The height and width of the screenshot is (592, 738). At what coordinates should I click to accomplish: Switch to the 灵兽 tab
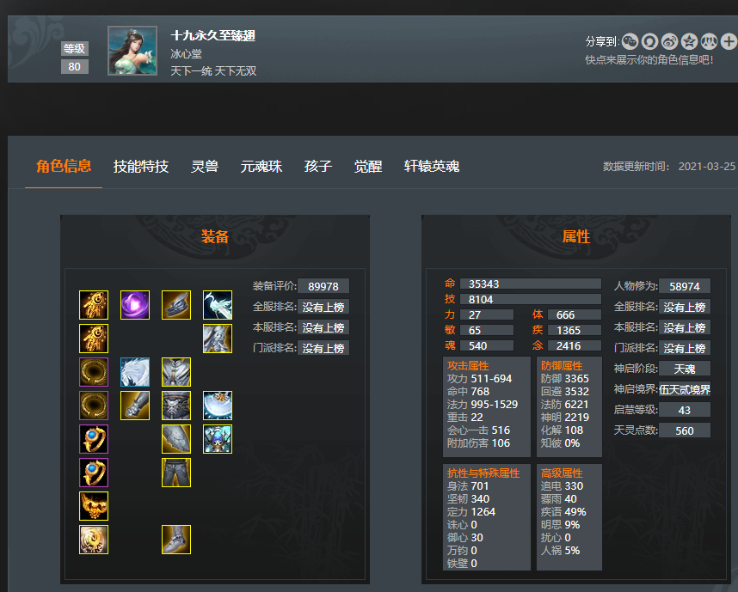205,167
